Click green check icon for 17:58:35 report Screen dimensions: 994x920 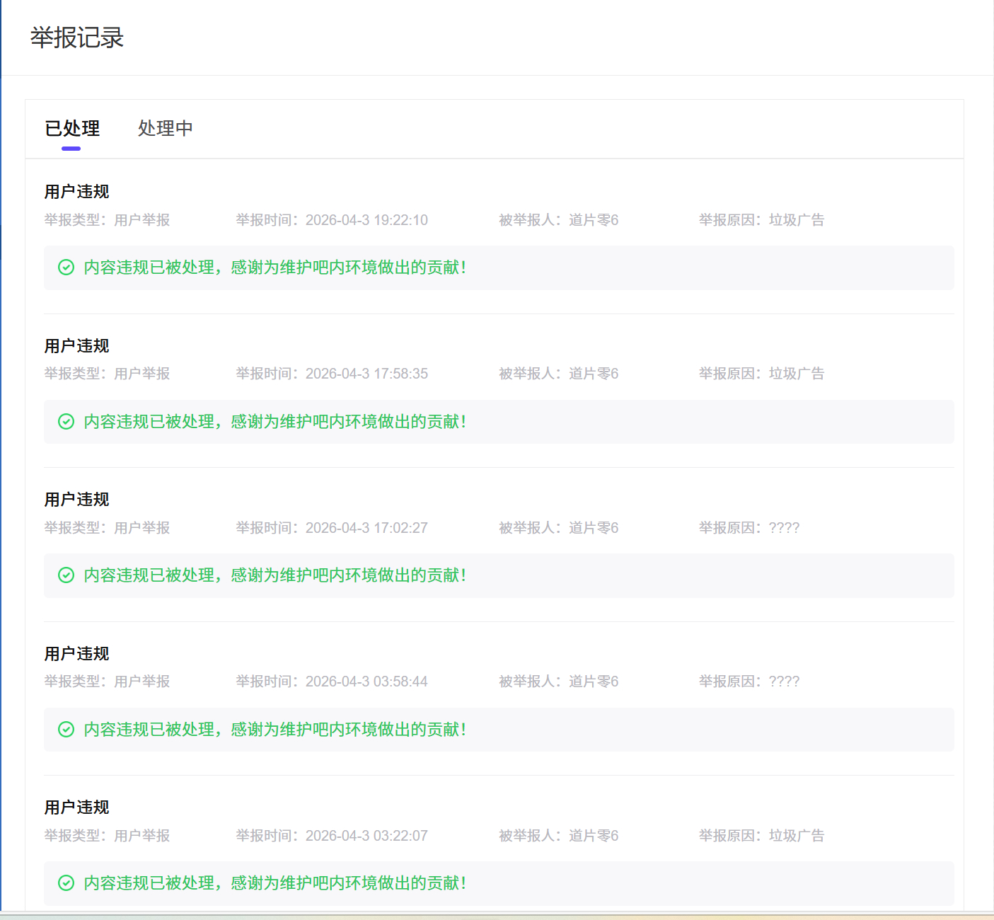[x=66, y=422]
